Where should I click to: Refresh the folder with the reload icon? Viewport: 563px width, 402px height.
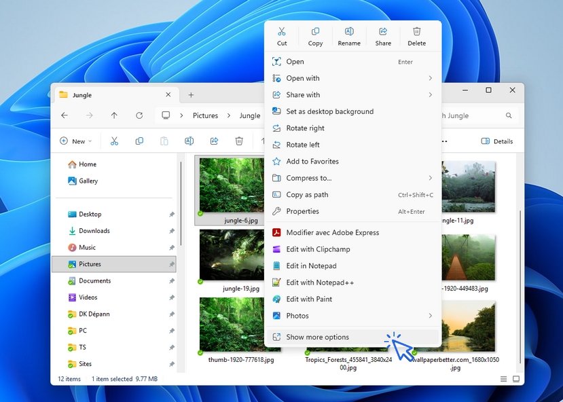(139, 115)
